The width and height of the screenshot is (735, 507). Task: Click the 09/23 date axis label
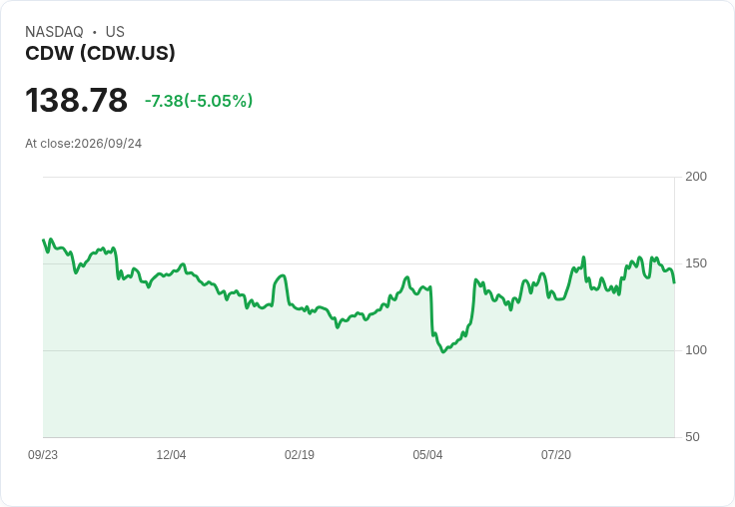pyautogui.click(x=43, y=455)
